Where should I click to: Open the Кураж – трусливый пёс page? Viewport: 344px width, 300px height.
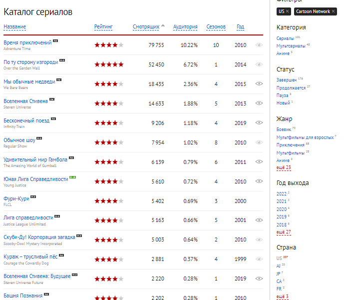[x=30, y=256]
